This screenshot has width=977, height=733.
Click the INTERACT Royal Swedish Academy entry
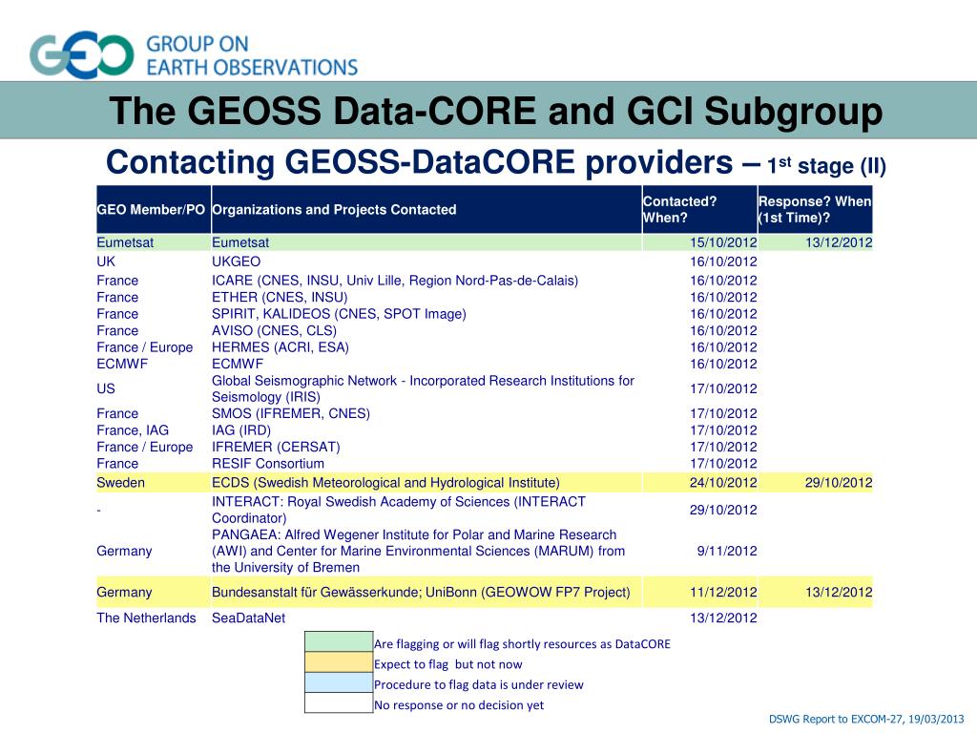click(399, 510)
